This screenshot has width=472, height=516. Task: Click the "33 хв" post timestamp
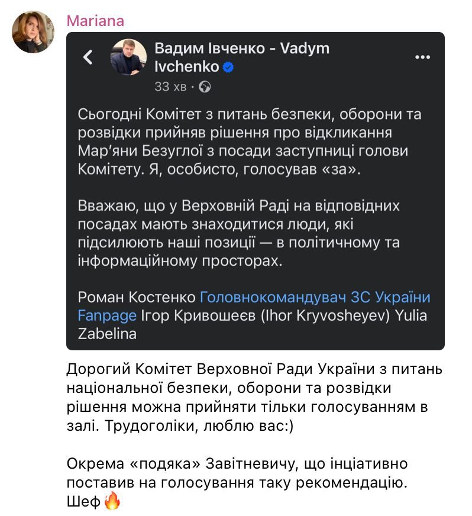tap(170, 87)
